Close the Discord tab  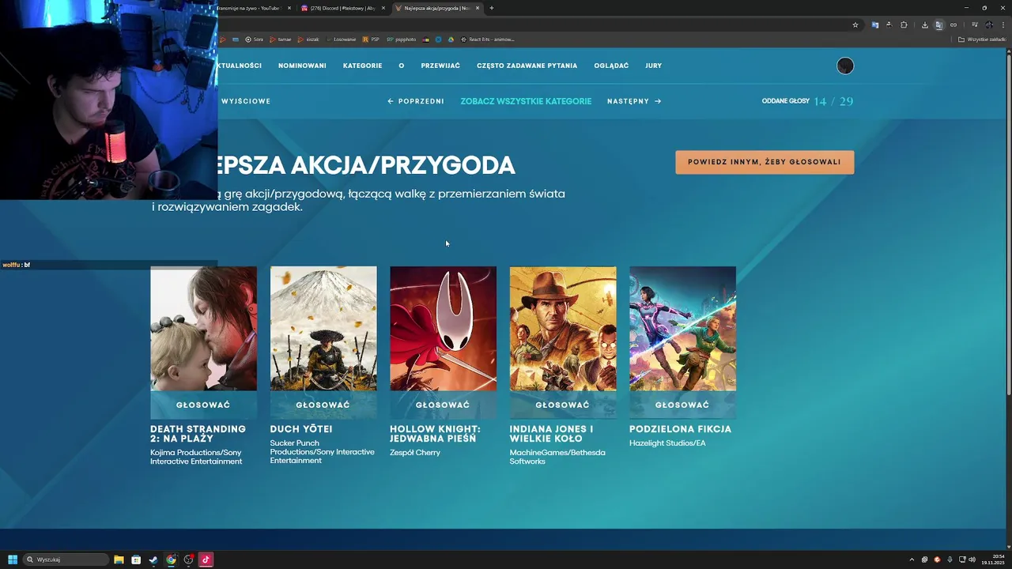pyautogui.click(x=383, y=8)
